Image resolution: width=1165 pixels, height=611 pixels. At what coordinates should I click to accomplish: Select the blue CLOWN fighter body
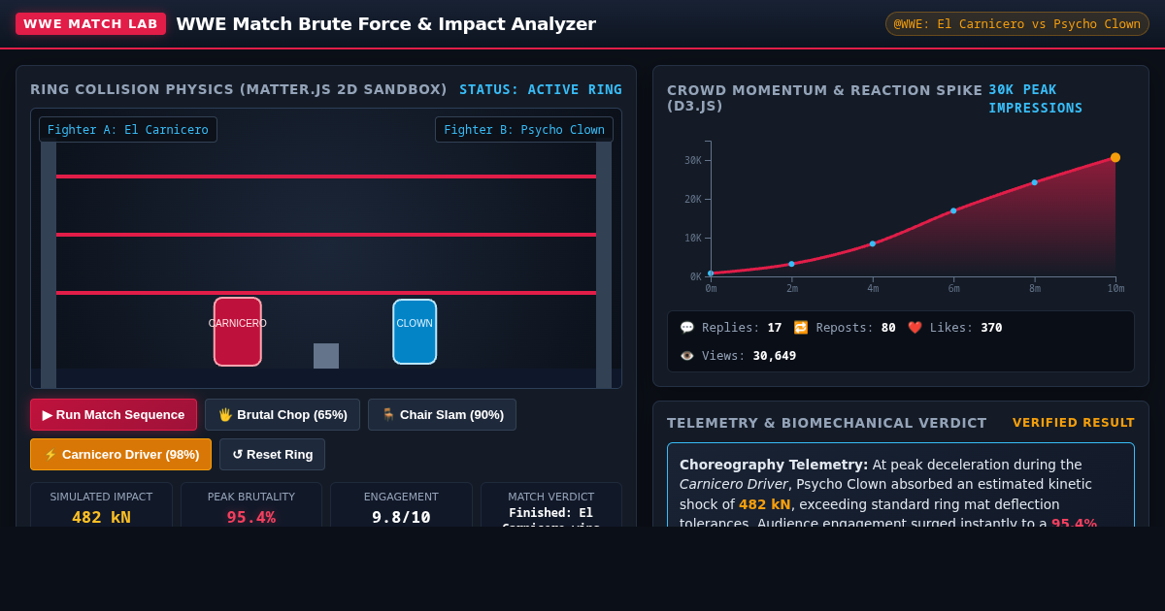pos(415,332)
